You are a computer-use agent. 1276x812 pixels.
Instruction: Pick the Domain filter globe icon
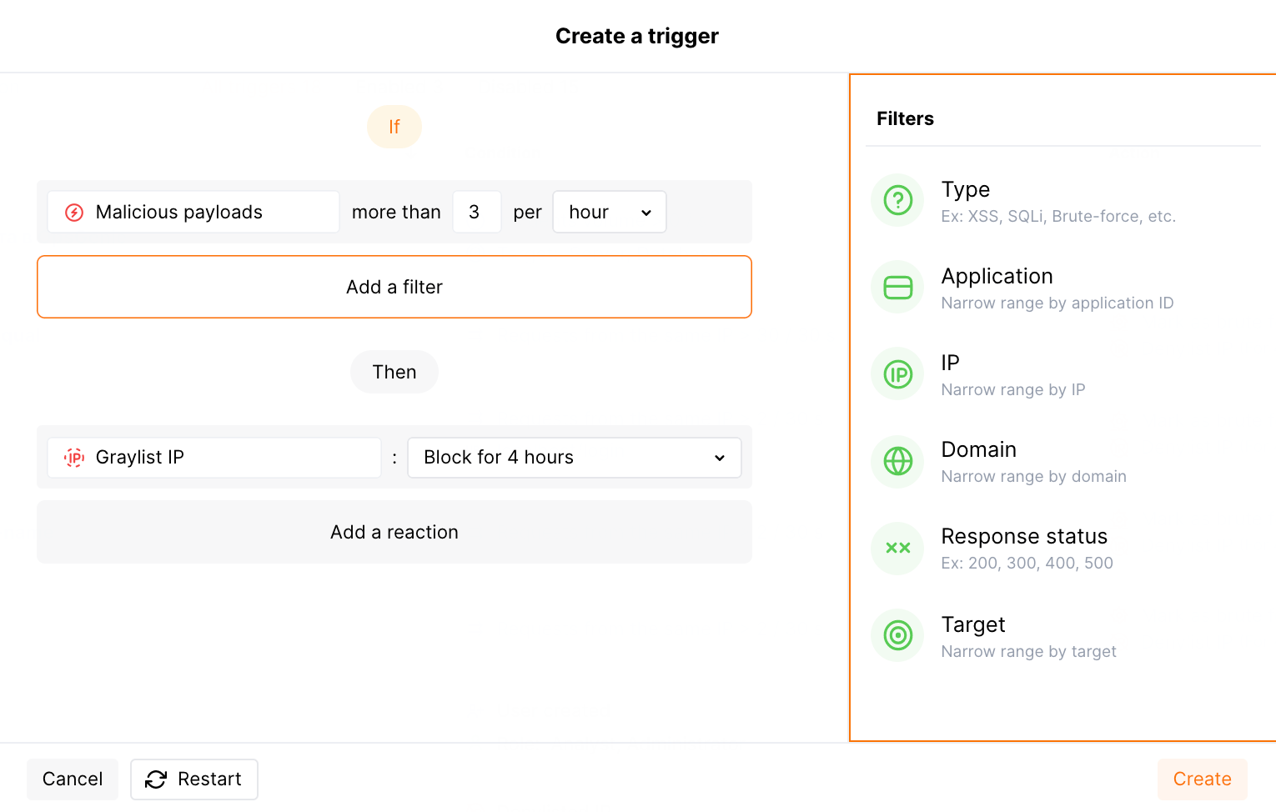pos(897,461)
